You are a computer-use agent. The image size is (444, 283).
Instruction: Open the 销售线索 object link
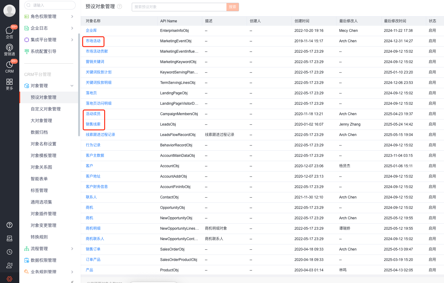click(93, 124)
